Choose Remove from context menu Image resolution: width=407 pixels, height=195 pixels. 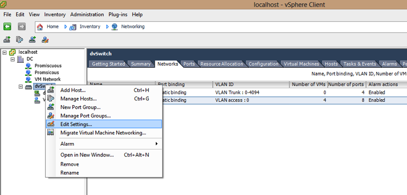pos(104,164)
